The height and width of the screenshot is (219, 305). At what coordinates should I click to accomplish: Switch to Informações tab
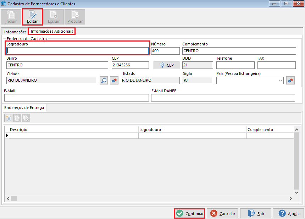coord(15,32)
